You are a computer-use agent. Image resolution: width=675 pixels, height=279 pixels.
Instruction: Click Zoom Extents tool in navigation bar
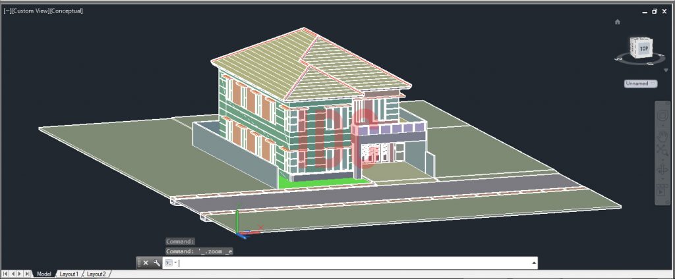662,150
